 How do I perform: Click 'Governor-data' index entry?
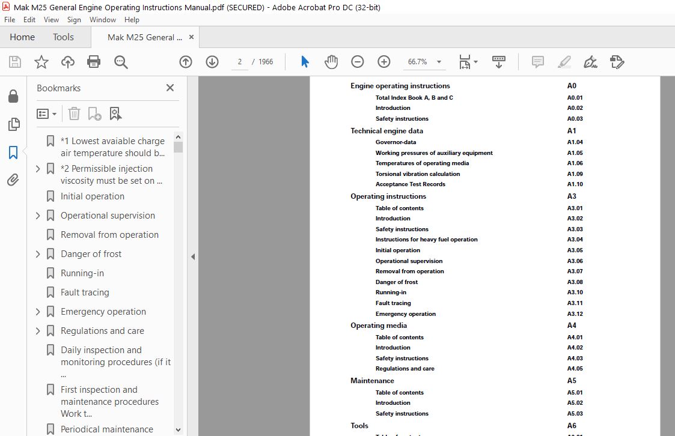coord(396,142)
